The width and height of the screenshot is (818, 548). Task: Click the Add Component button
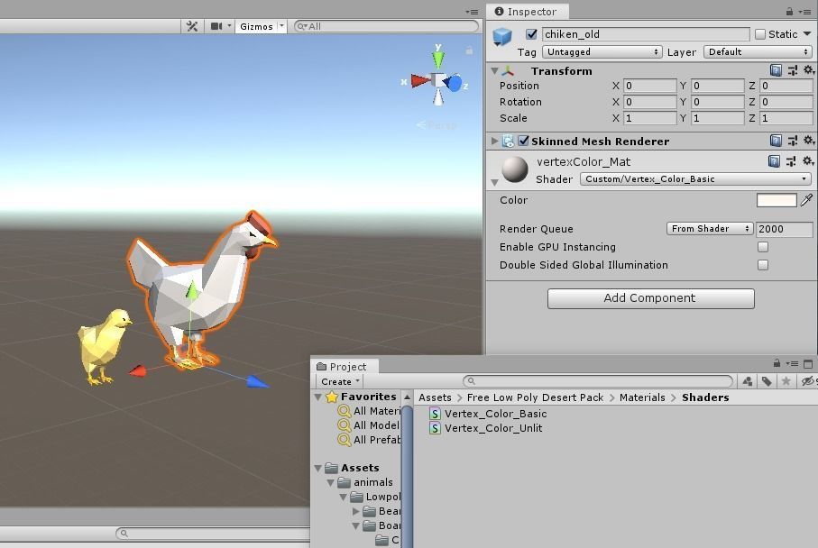[650, 298]
